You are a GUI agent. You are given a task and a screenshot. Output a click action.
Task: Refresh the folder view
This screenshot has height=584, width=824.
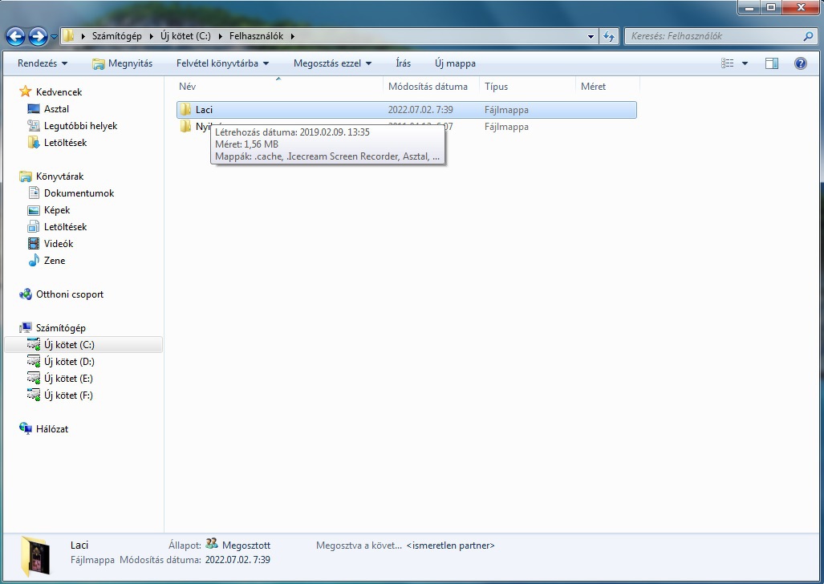pyautogui.click(x=608, y=36)
